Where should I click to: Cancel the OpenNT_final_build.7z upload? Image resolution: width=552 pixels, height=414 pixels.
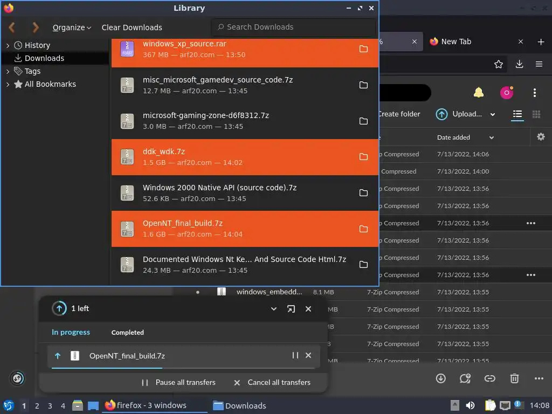coord(308,356)
